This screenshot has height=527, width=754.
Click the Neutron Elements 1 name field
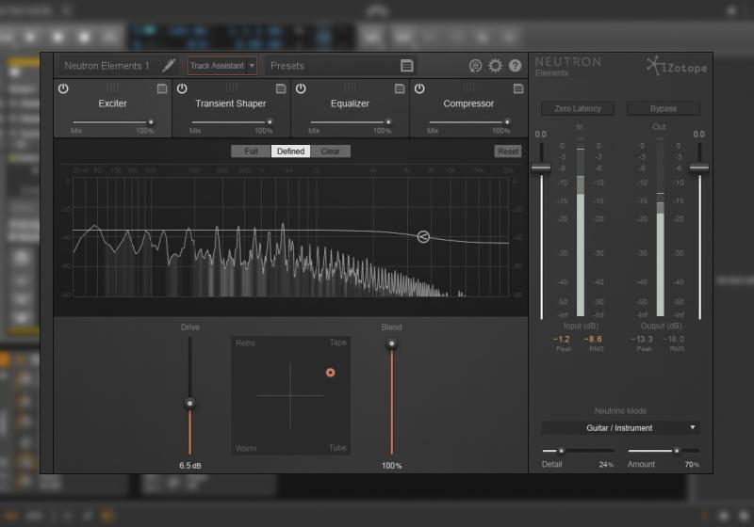tap(107, 66)
